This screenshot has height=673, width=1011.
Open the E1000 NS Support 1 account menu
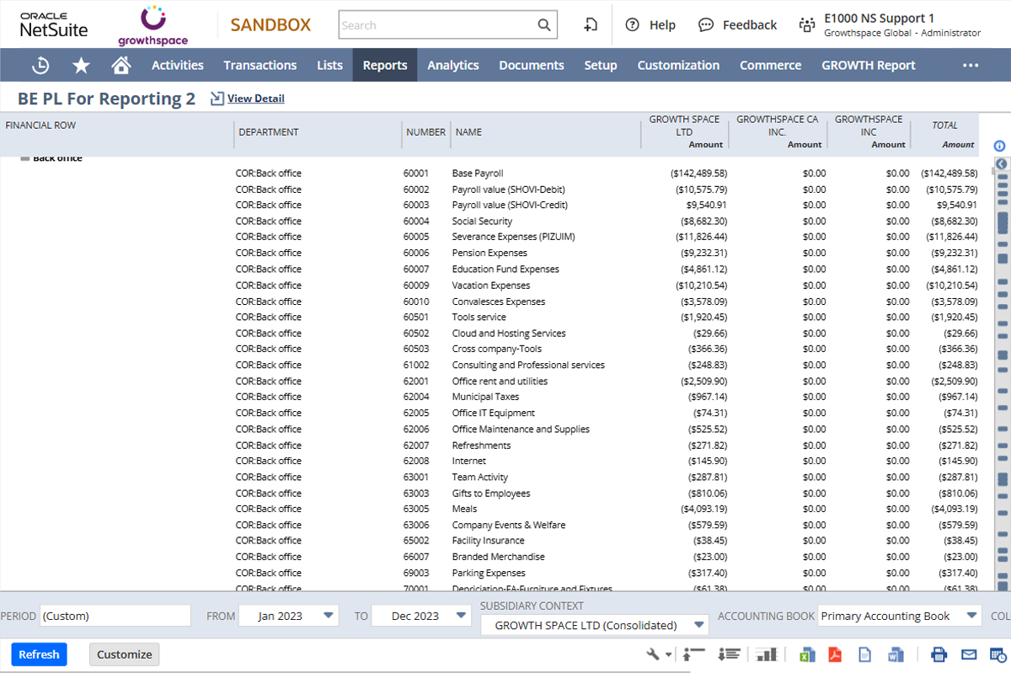902,25
